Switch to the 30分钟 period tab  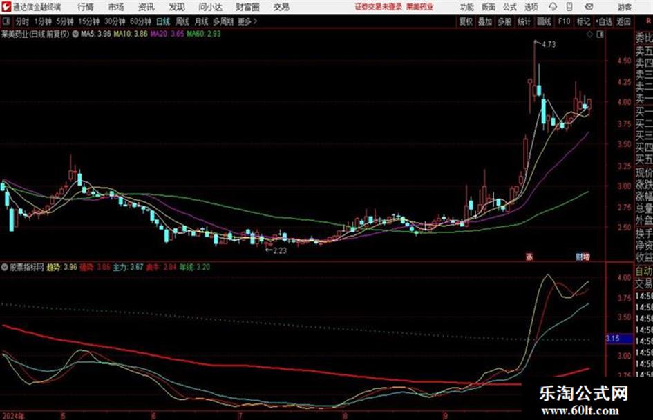(115, 21)
